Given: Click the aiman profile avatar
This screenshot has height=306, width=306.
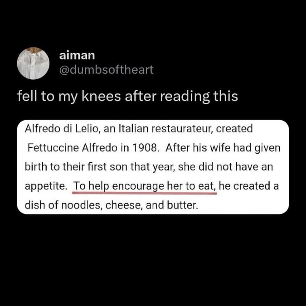Looking at the screenshot, I should coord(33,63).
